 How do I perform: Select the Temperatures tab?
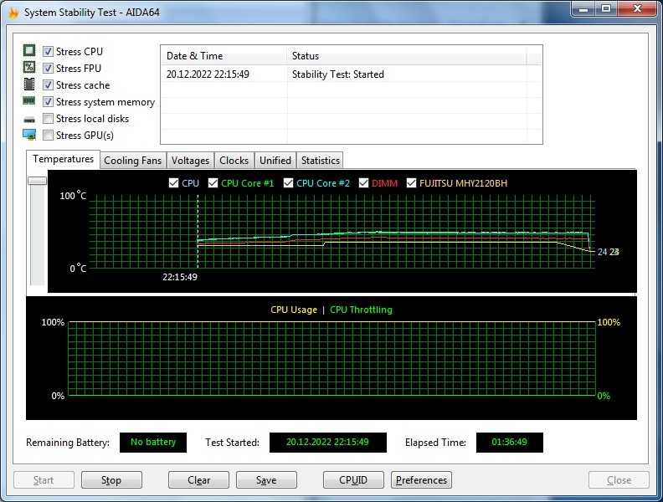pos(63,159)
